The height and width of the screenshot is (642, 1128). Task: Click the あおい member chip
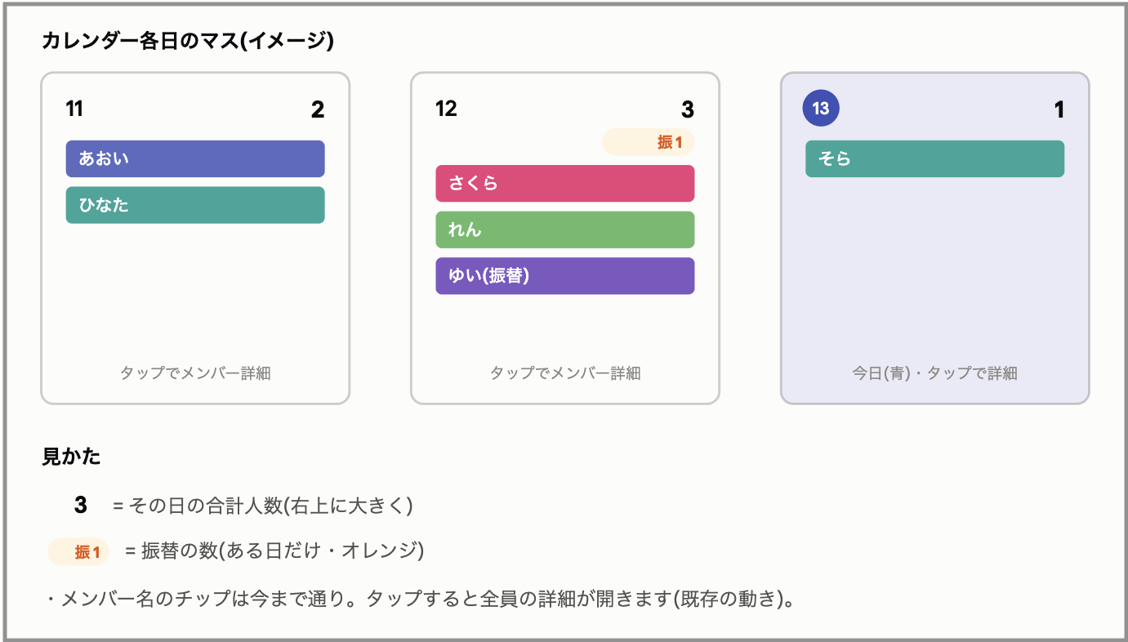tap(195, 158)
